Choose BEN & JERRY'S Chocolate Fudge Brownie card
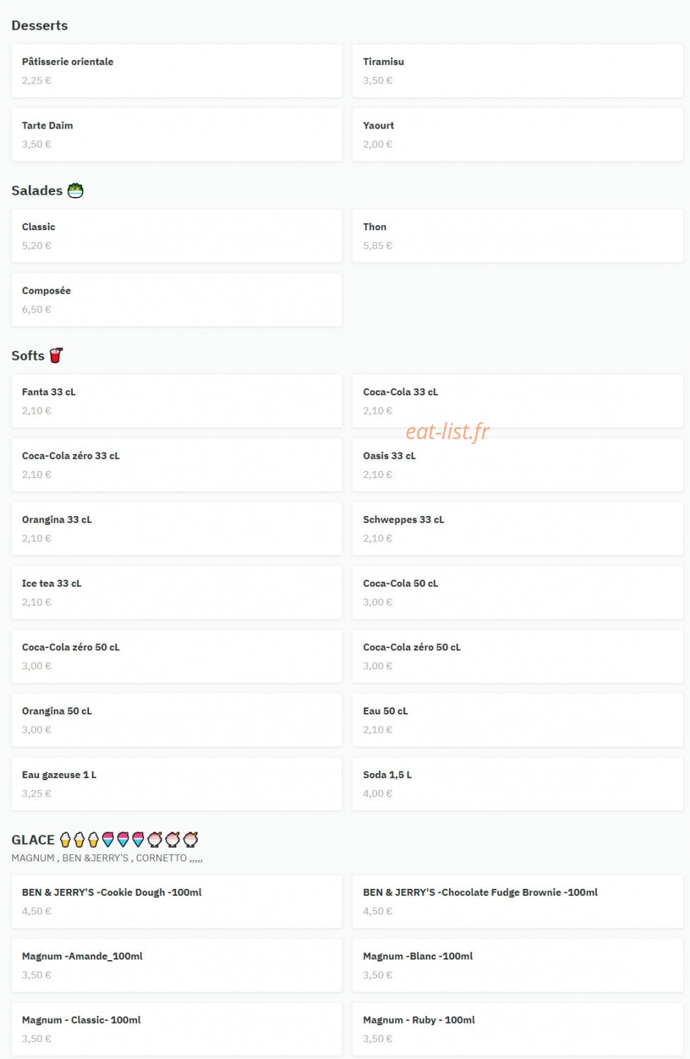This screenshot has height=1059, width=690. click(x=518, y=902)
